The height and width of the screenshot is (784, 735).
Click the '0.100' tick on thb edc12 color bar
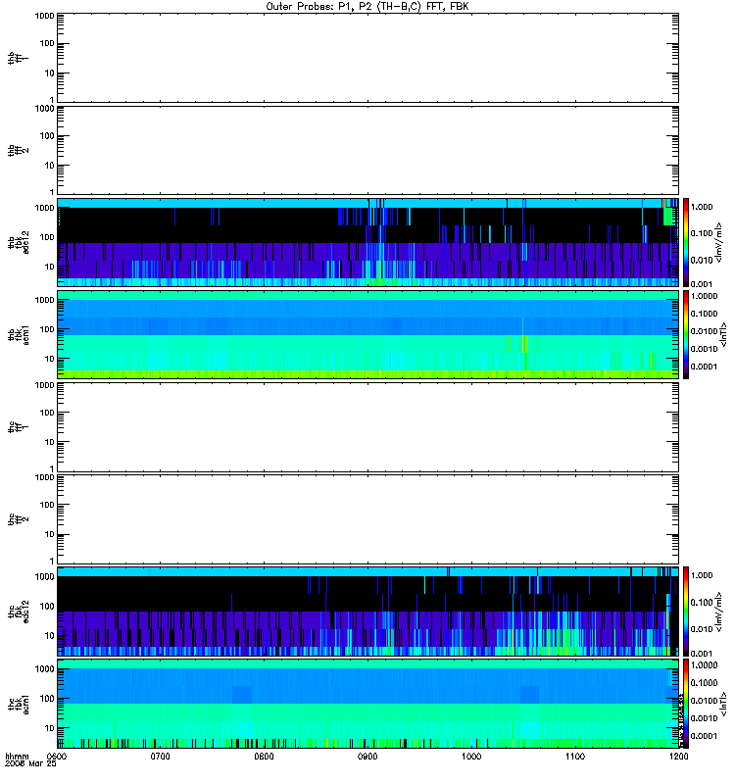702,233
